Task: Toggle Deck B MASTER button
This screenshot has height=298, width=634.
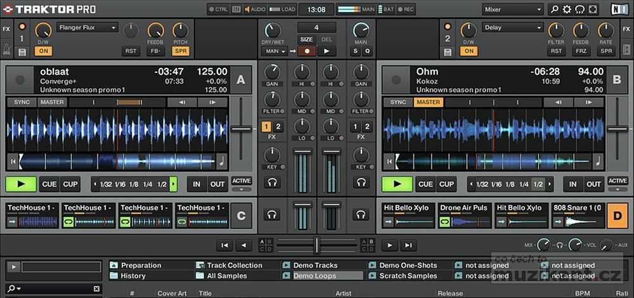Action: pos(428,102)
